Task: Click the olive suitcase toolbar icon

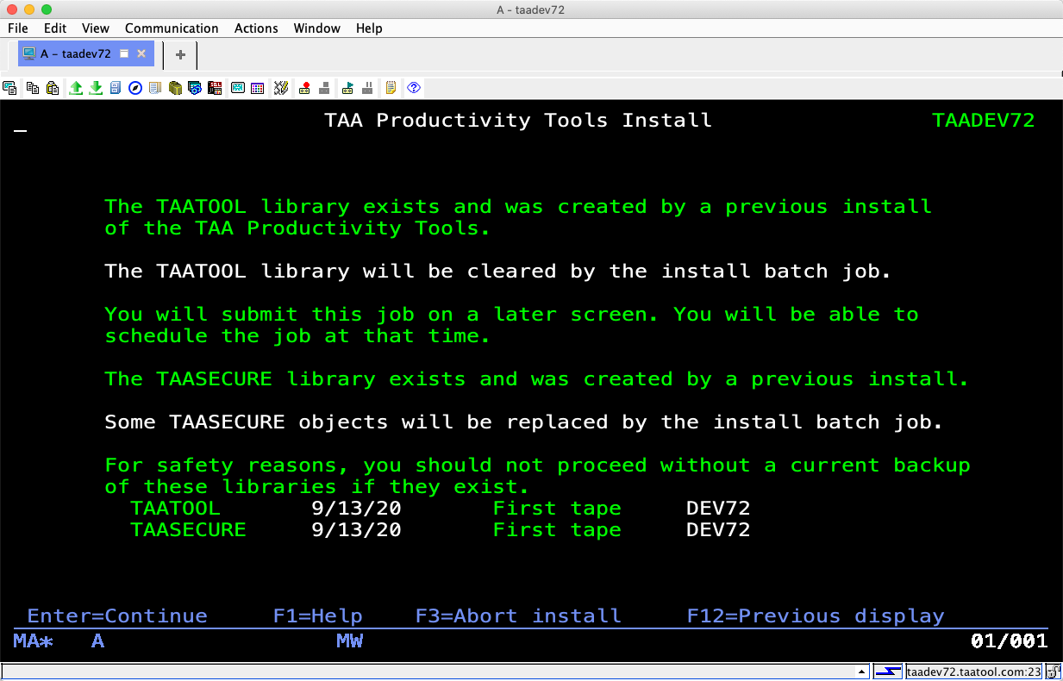Action: [175, 88]
